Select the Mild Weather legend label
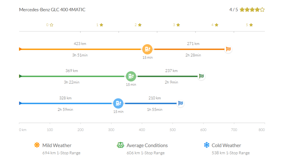282x166 pixels. point(57,145)
